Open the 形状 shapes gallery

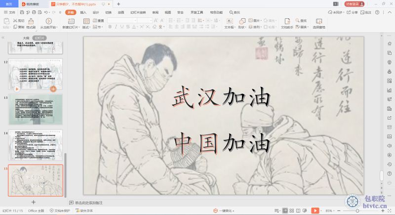[242, 23]
